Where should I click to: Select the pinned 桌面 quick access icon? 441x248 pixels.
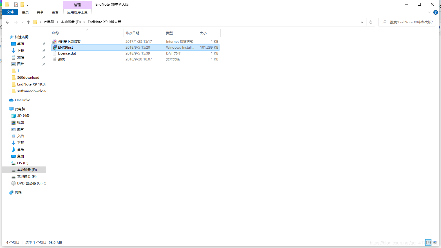coord(14,44)
